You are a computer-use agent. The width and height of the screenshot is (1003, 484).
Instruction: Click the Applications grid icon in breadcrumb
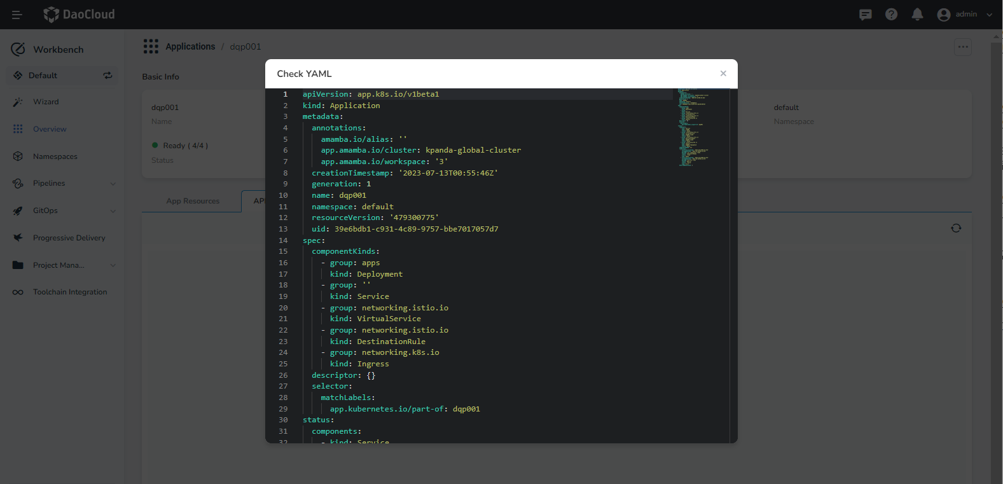pos(151,46)
